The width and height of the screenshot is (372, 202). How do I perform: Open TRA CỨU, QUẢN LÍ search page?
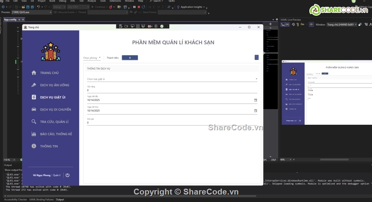point(54,122)
